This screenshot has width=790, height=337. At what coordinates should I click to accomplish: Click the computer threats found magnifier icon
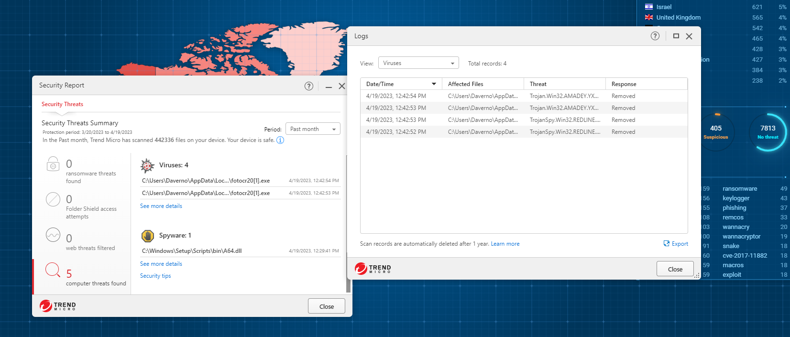pyautogui.click(x=53, y=270)
